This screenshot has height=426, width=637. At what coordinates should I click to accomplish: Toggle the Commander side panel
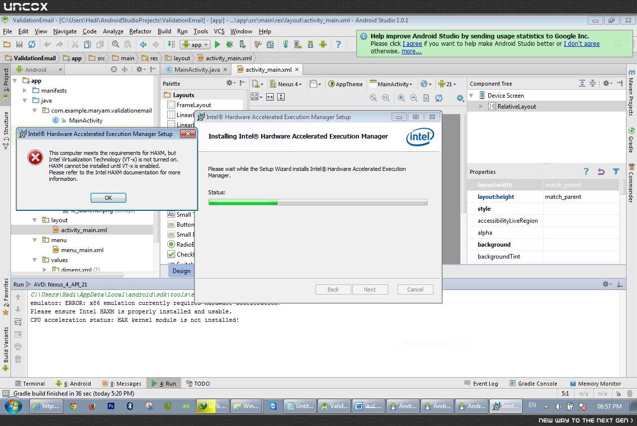pos(631,182)
